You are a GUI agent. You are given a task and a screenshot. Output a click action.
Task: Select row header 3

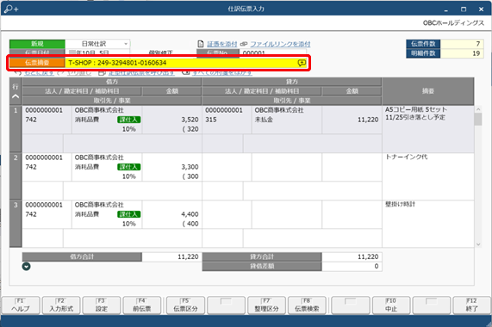pyautogui.click(x=16, y=224)
